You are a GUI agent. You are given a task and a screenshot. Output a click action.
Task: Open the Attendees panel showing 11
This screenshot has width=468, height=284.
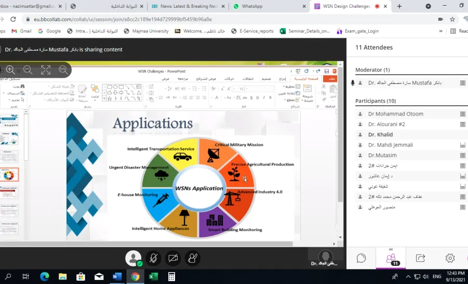click(x=391, y=258)
